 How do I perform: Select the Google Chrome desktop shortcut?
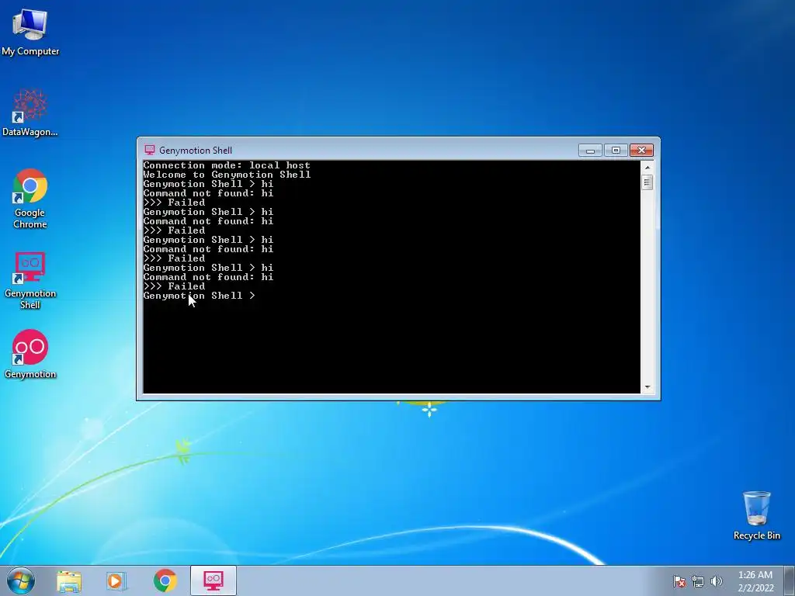click(x=30, y=198)
